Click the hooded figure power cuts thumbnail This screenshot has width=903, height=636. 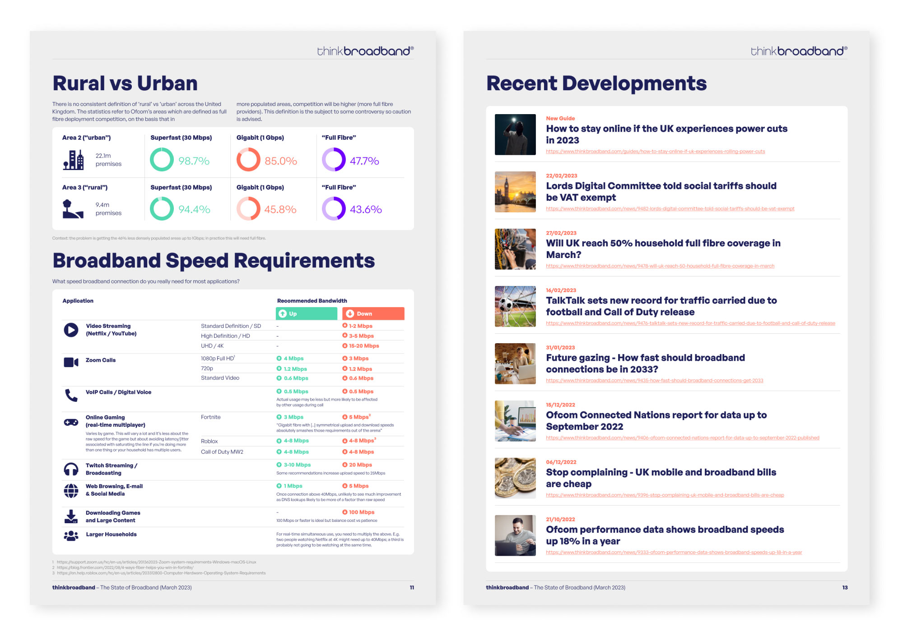(515, 134)
